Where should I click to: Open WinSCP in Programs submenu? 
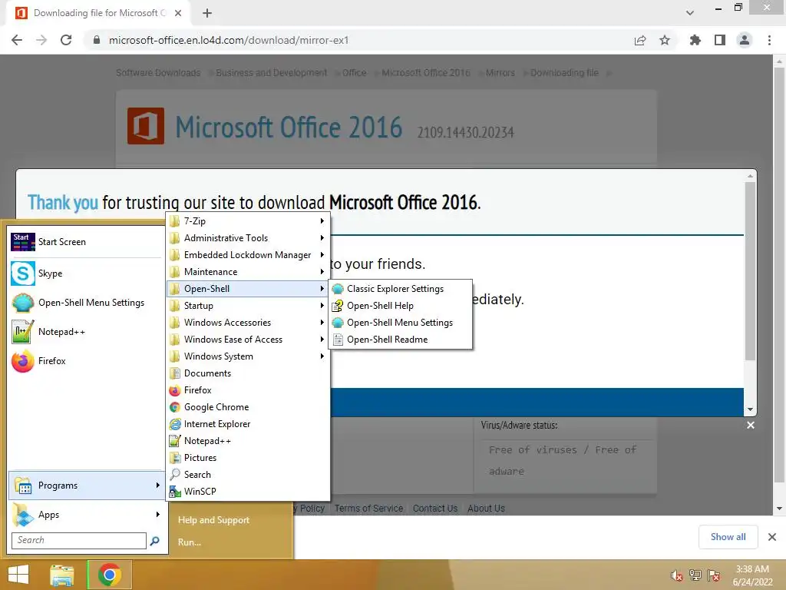pos(248,492)
